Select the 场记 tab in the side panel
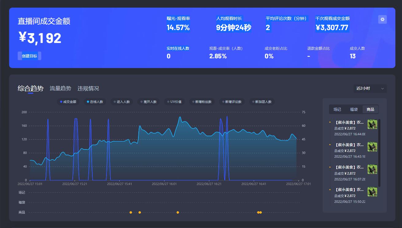 (x=337, y=109)
